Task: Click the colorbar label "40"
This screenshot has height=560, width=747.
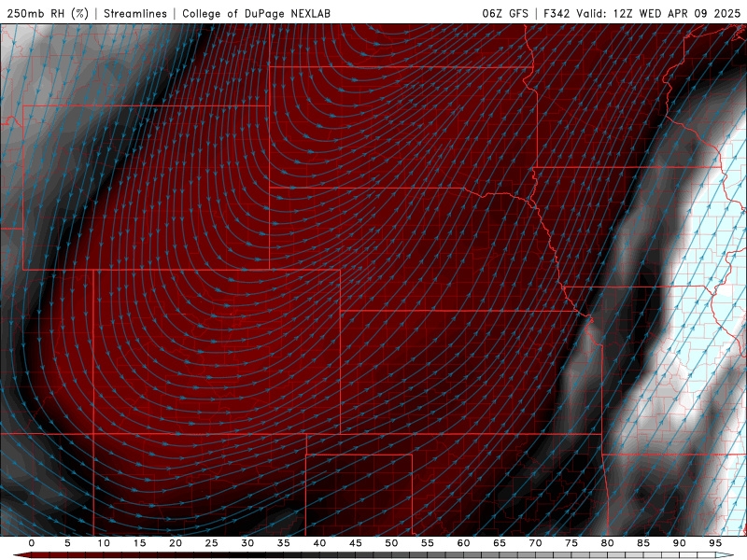Action: (x=319, y=543)
